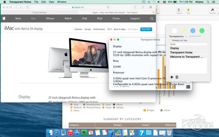
Task: Click the Apple logo in site navigation
Action: (x=4, y=18)
